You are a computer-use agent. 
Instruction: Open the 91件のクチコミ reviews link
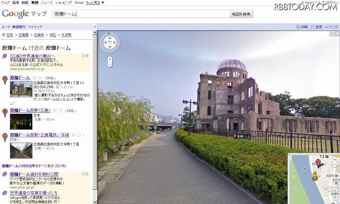pyautogui.click(x=44, y=91)
